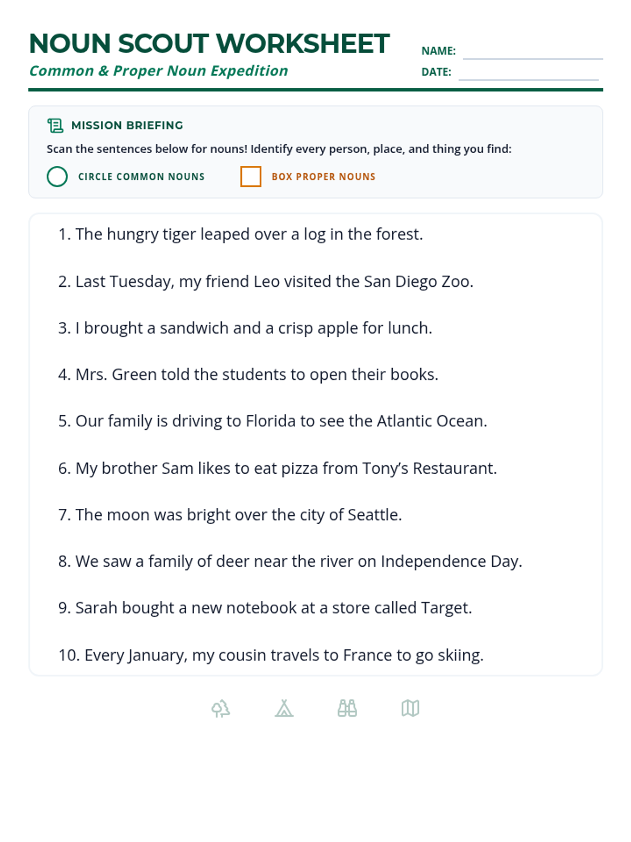Screen dimensions: 631x842
Task: Click the Noun Scout Worksheet title
Action: (209, 44)
